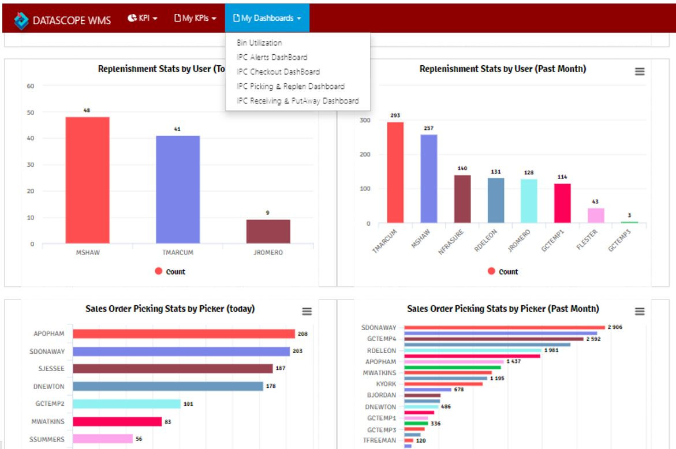Click the document icon beside My Dashboards
The image size is (676, 449).
pyautogui.click(x=236, y=18)
